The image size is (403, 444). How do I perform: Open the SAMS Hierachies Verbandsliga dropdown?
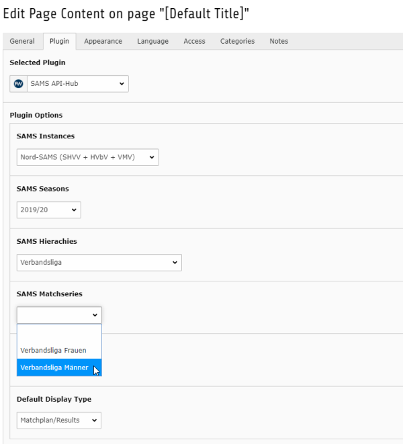99,263
